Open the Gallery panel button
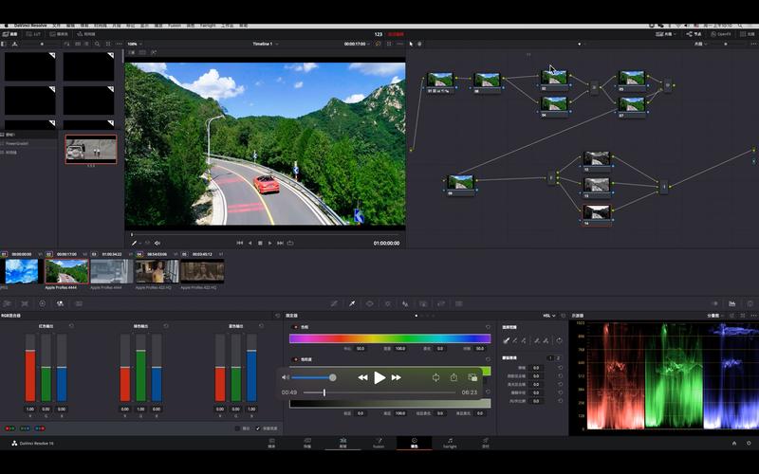 click(x=9, y=34)
